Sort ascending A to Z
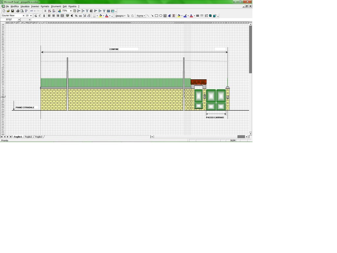 50,11
